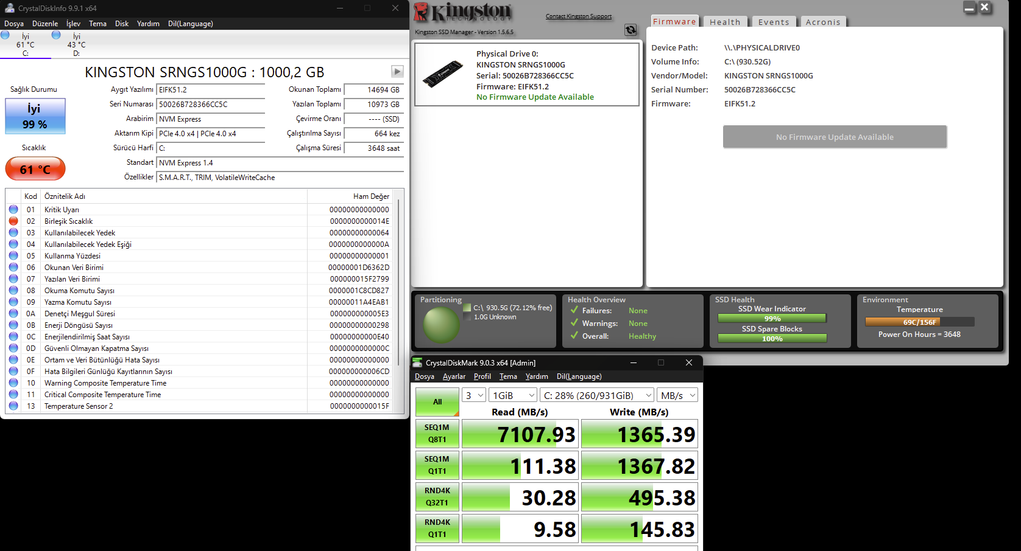Click the SSD Spare Blocks 100% bar
The image size is (1021, 551).
(x=772, y=338)
